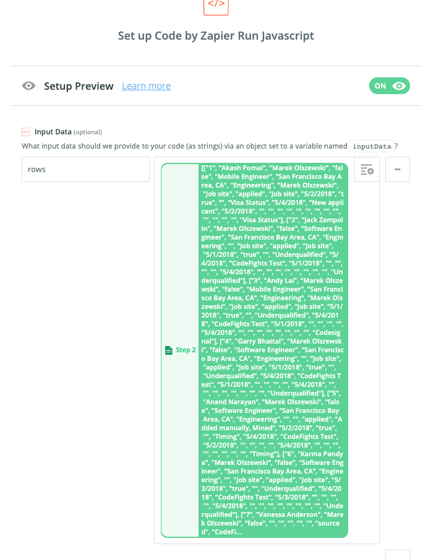Click the orange Code by Zapier icon
The height and width of the screenshot is (559, 428).
[x=216, y=5]
